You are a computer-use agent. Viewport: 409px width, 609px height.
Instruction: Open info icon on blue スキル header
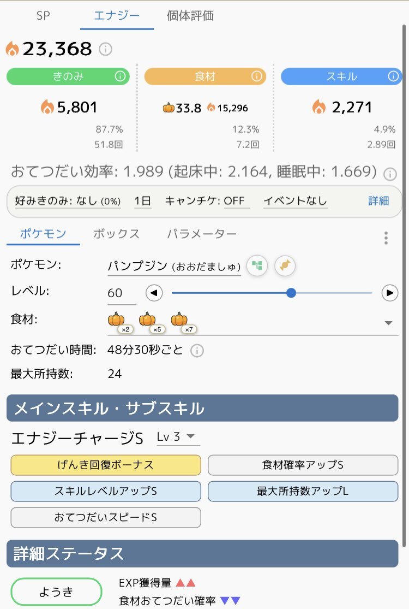pyautogui.click(x=394, y=76)
